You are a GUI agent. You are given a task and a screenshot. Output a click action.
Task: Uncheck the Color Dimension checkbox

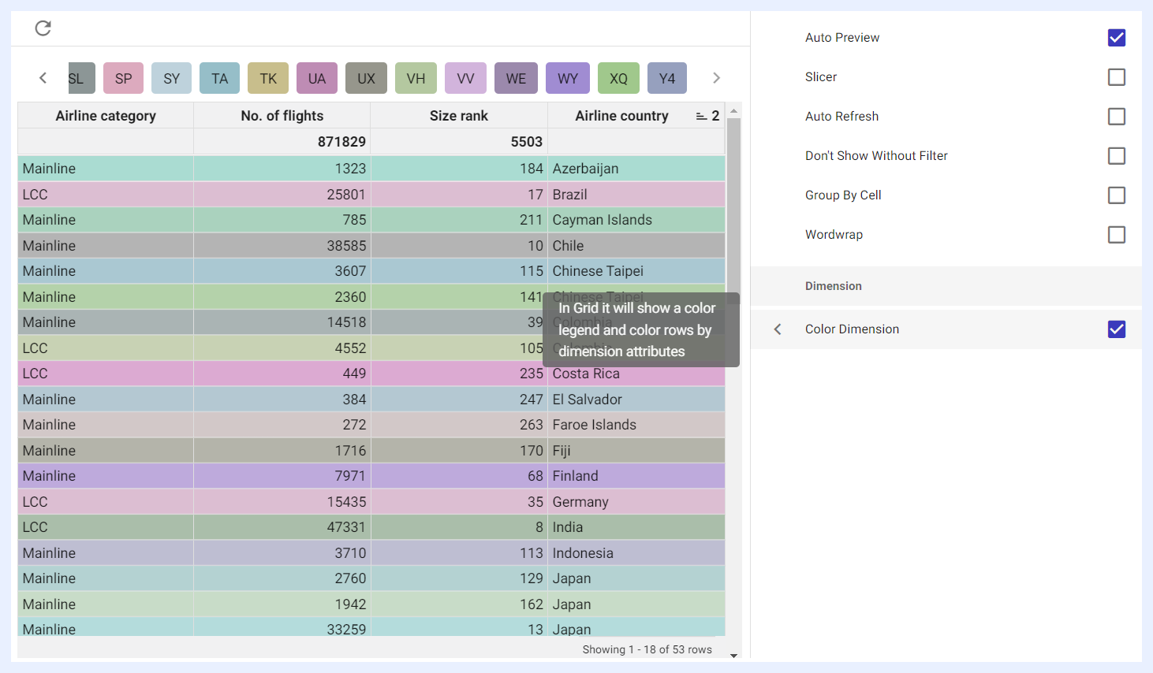pyautogui.click(x=1117, y=329)
